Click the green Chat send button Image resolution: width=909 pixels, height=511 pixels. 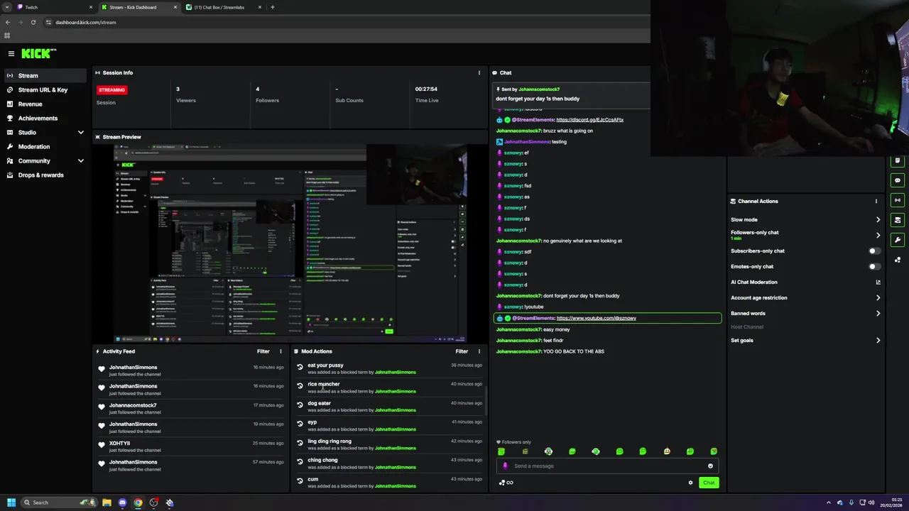(x=709, y=483)
